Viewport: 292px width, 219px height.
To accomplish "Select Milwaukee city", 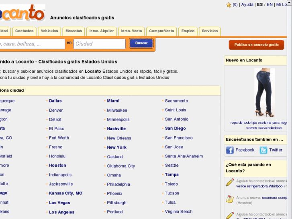I will click(117, 111).
